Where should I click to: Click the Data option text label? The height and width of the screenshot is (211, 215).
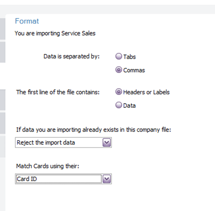(129, 106)
